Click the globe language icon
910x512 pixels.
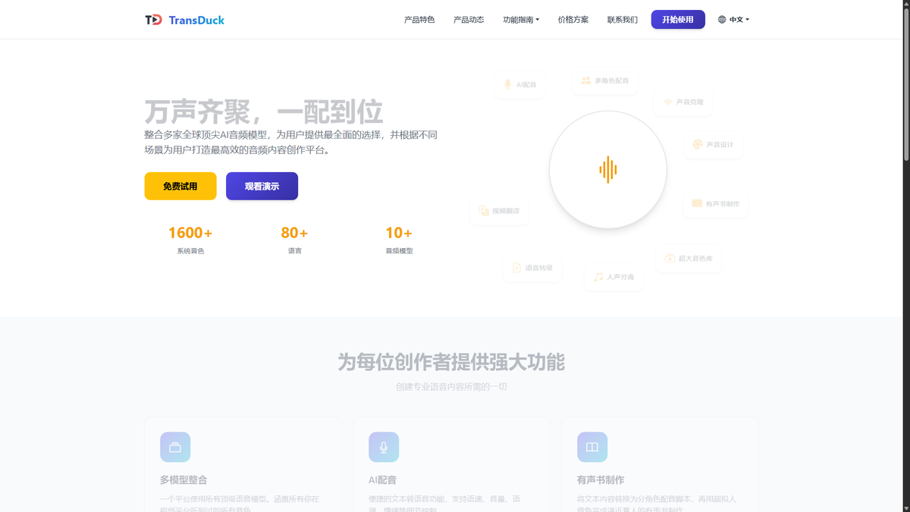722,20
